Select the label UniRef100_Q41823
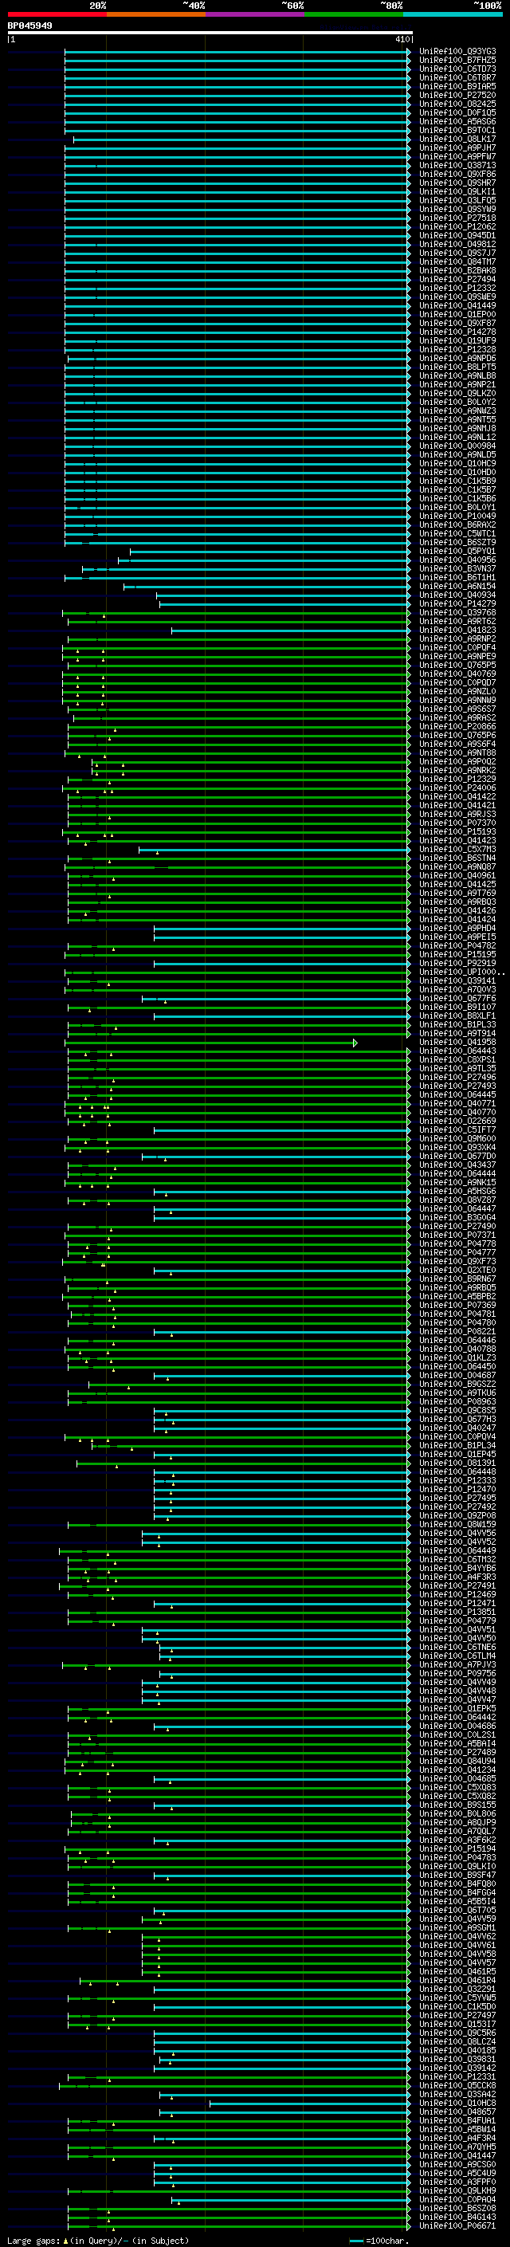The height and width of the screenshot is (2247, 510). [457, 630]
